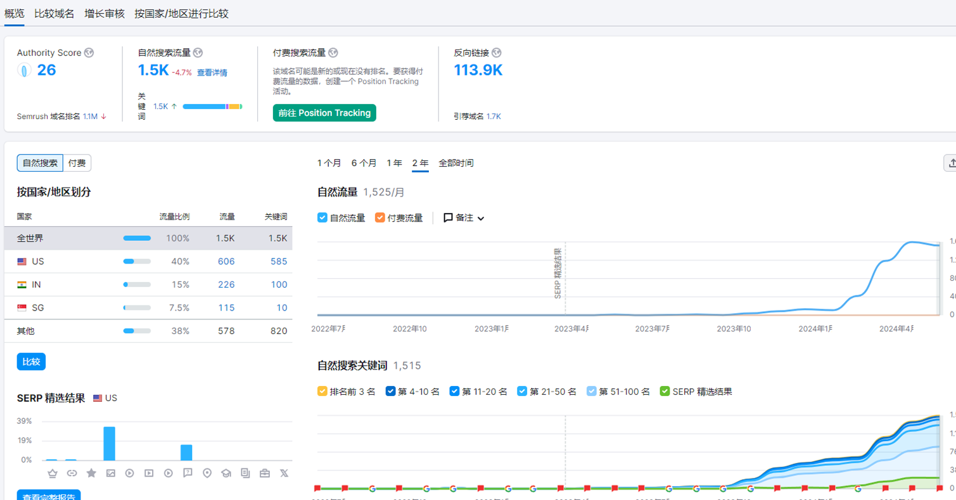956x500 pixels.
Task: Click the image pack SERP feature icon
Action: click(x=110, y=473)
